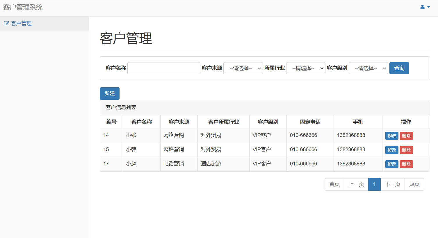
Task: Click the 固定电话 column header
Action: (x=310, y=122)
